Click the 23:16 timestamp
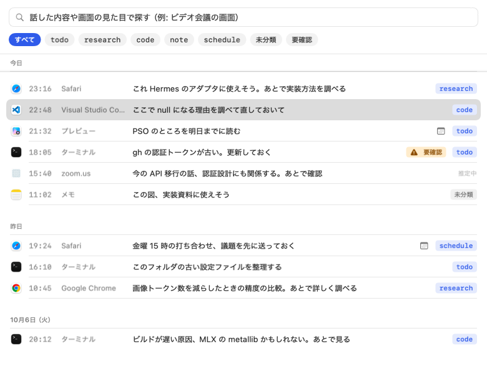Viewport: 487px width, 374px height. click(41, 89)
